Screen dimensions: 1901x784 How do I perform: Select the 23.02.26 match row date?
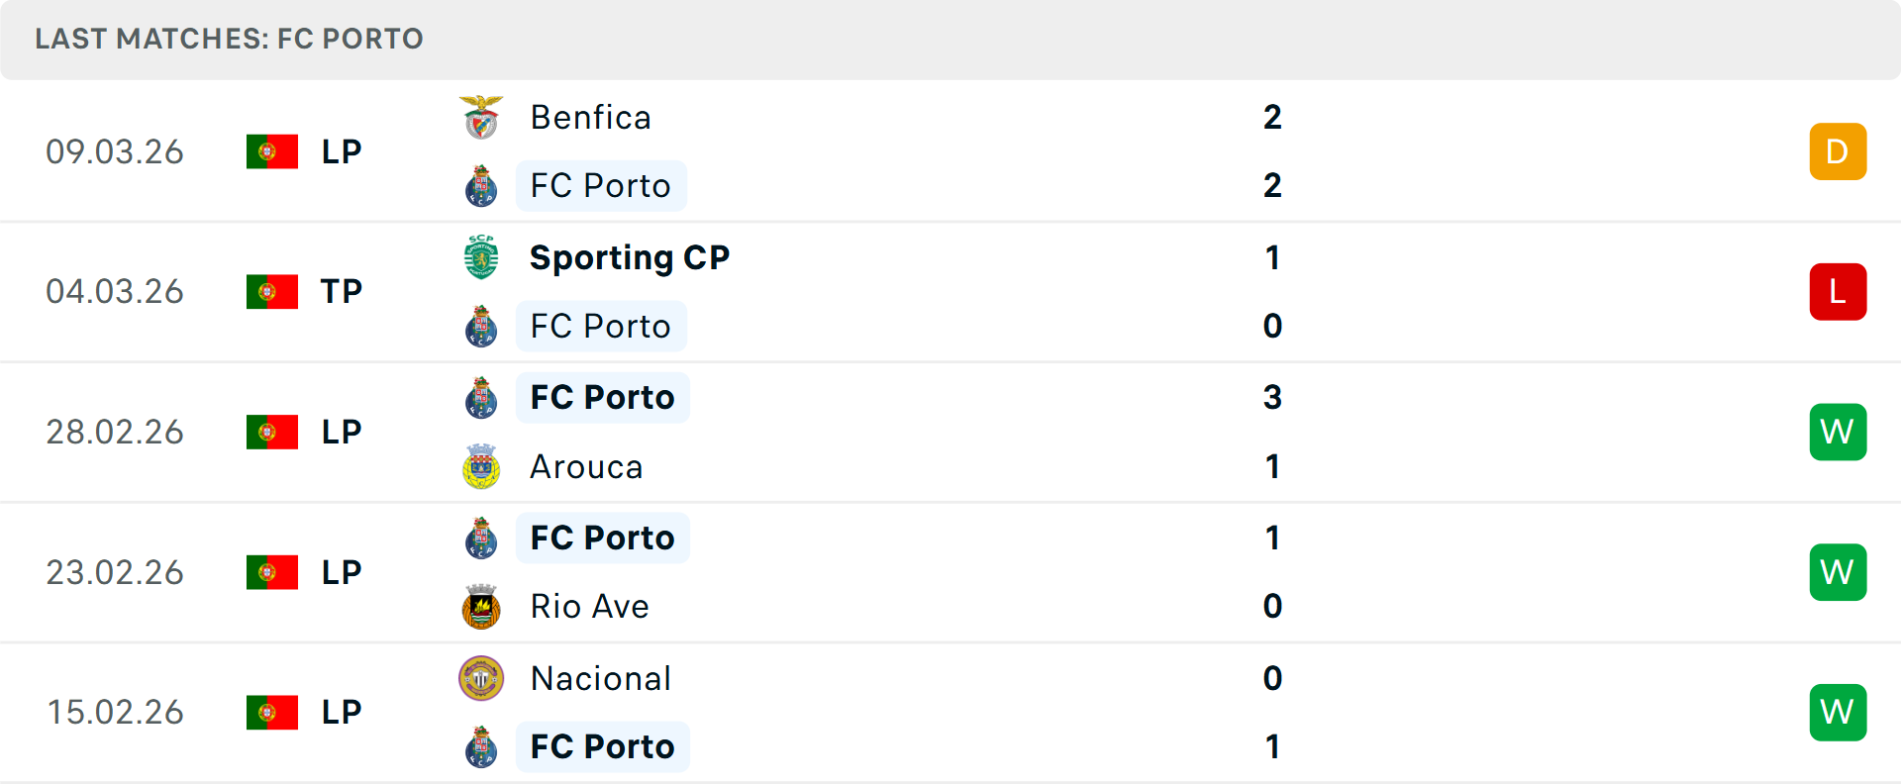pos(115,572)
